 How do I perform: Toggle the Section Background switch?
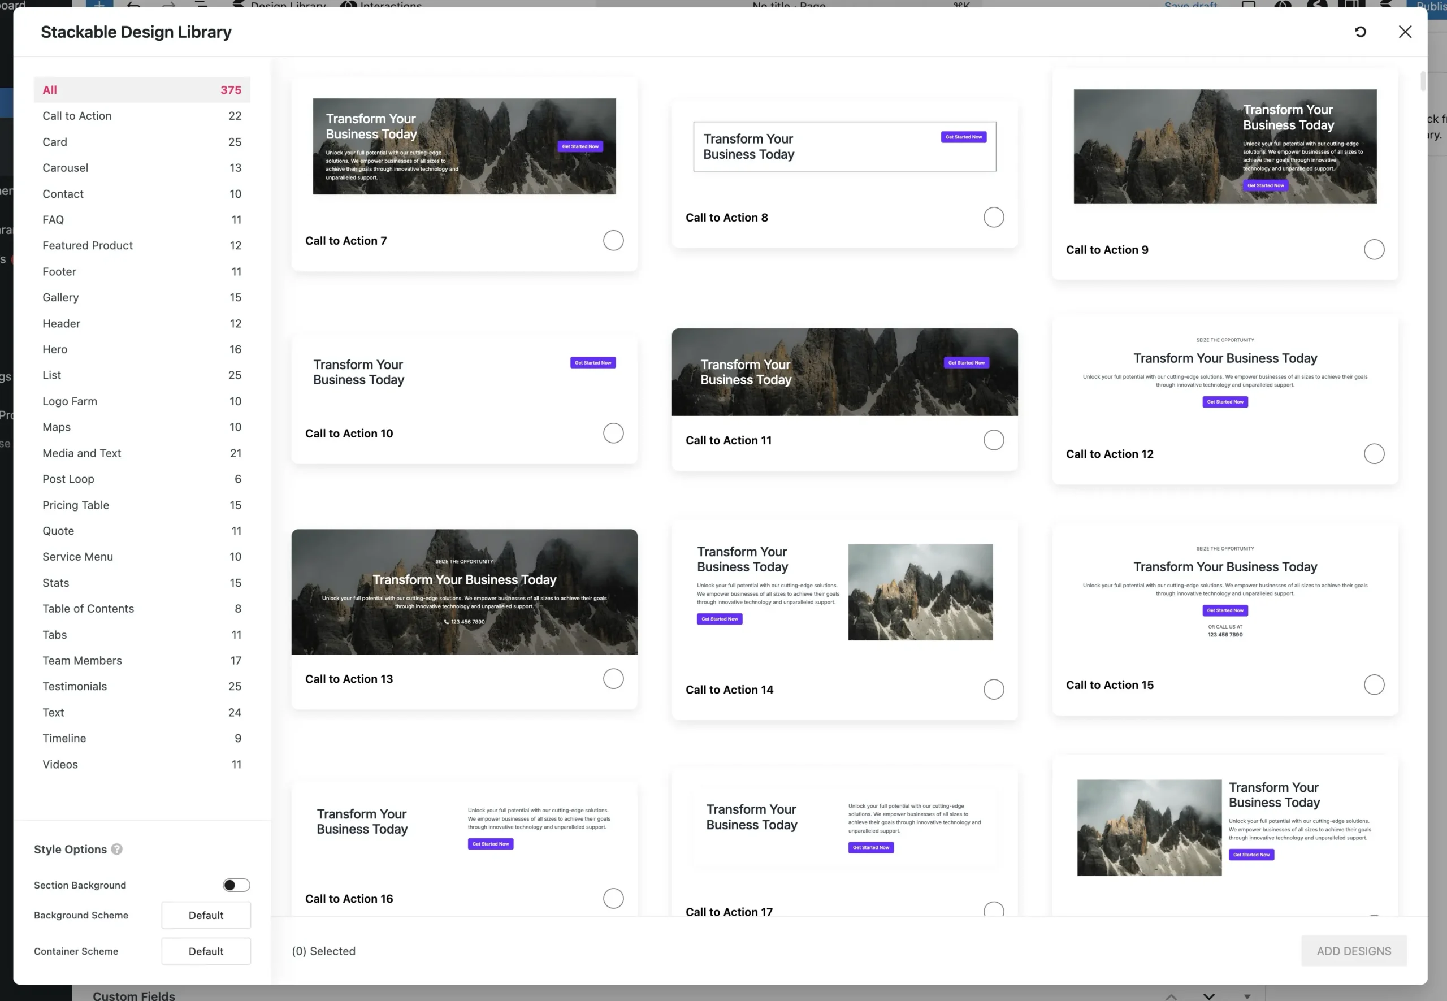(236, 885)
